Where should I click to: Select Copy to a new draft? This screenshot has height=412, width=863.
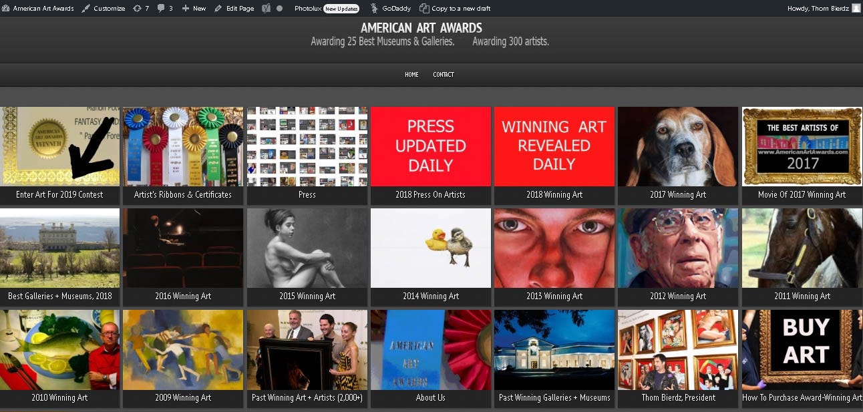pos(454,8)
